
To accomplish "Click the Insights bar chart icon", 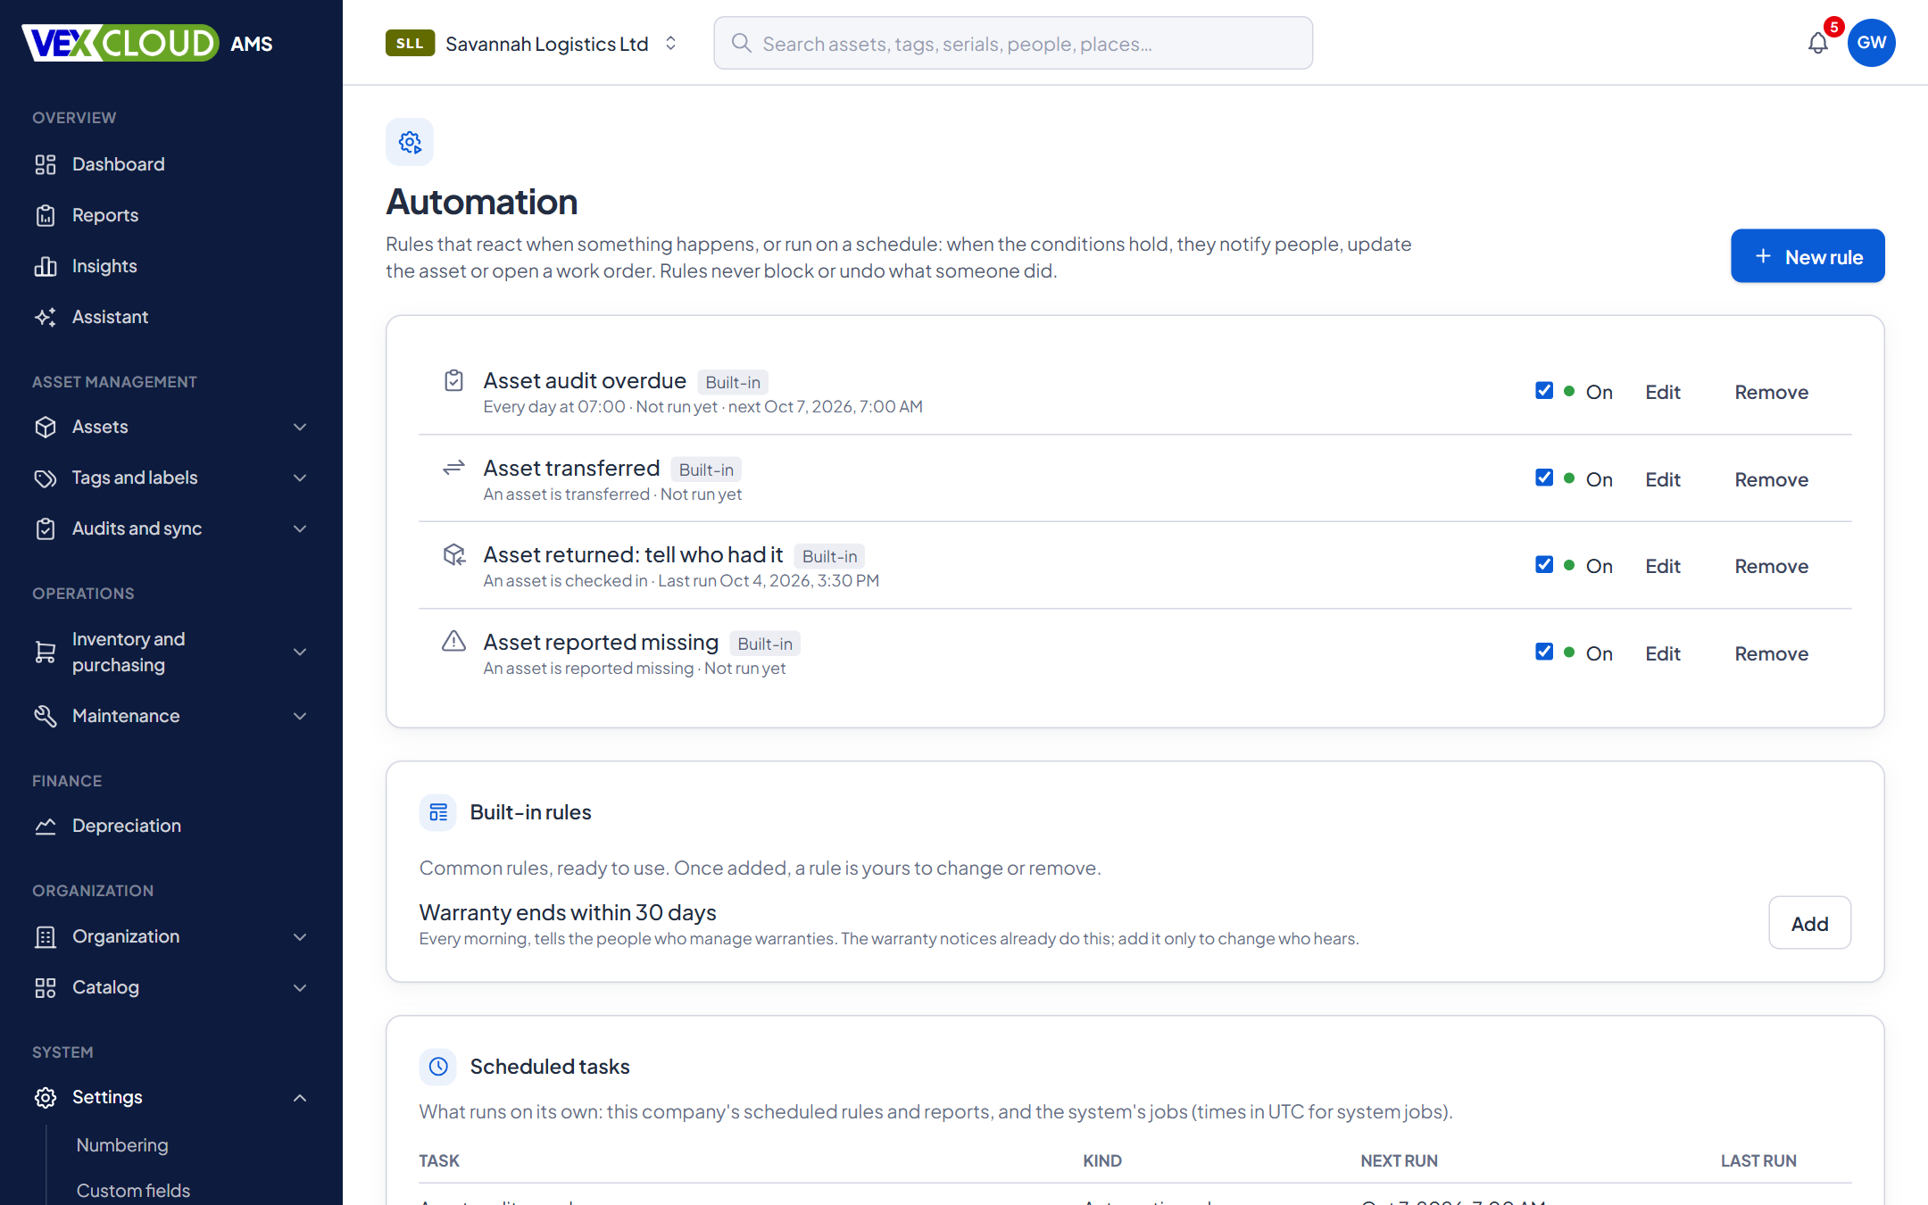I will [46, 266].
